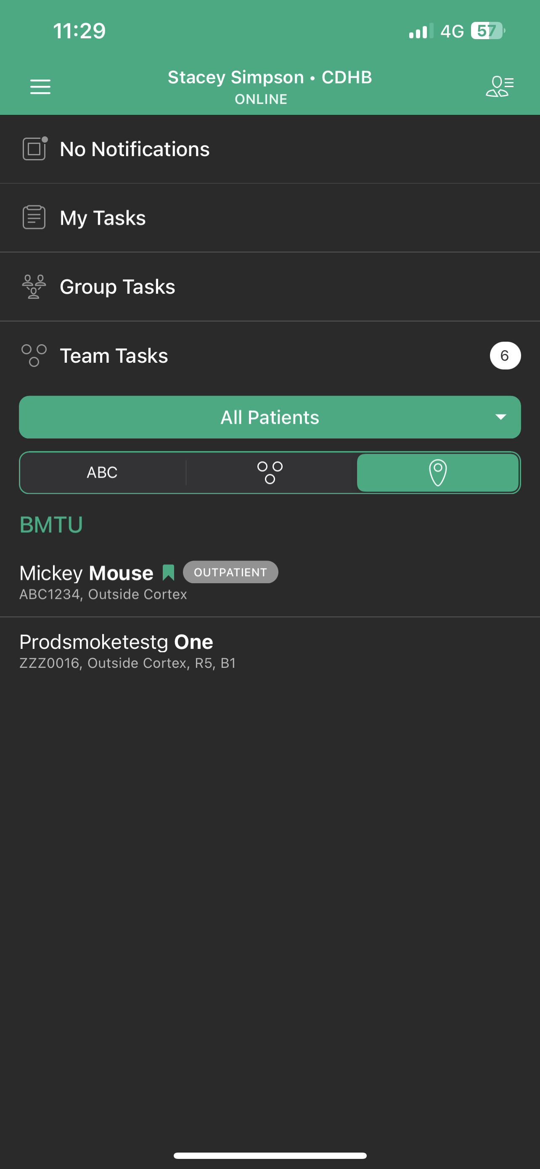This screenshot has width=540, height=1169.
Task: Collapse the BMTU location section
Action: pos(51,525)
